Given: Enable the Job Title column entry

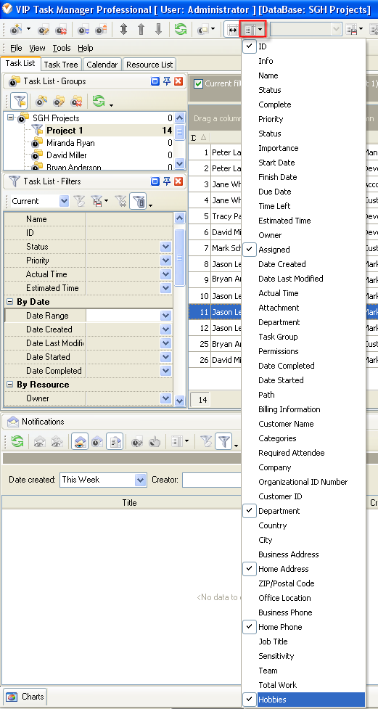Looking at the screenshot, I should point(303,642).
